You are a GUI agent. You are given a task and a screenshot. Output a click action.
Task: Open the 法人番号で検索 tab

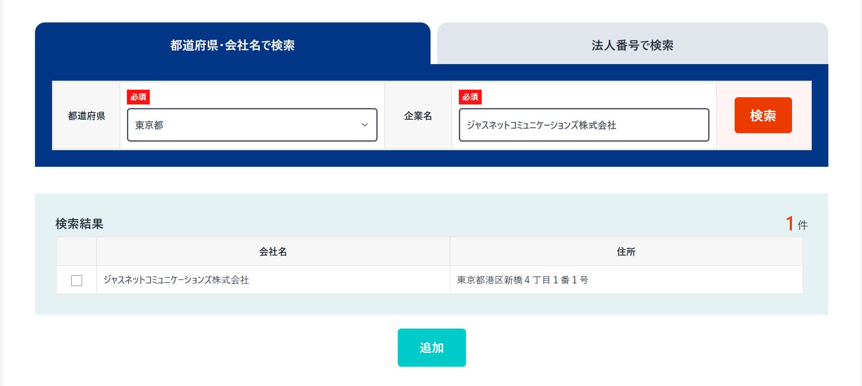click(632, 43)
